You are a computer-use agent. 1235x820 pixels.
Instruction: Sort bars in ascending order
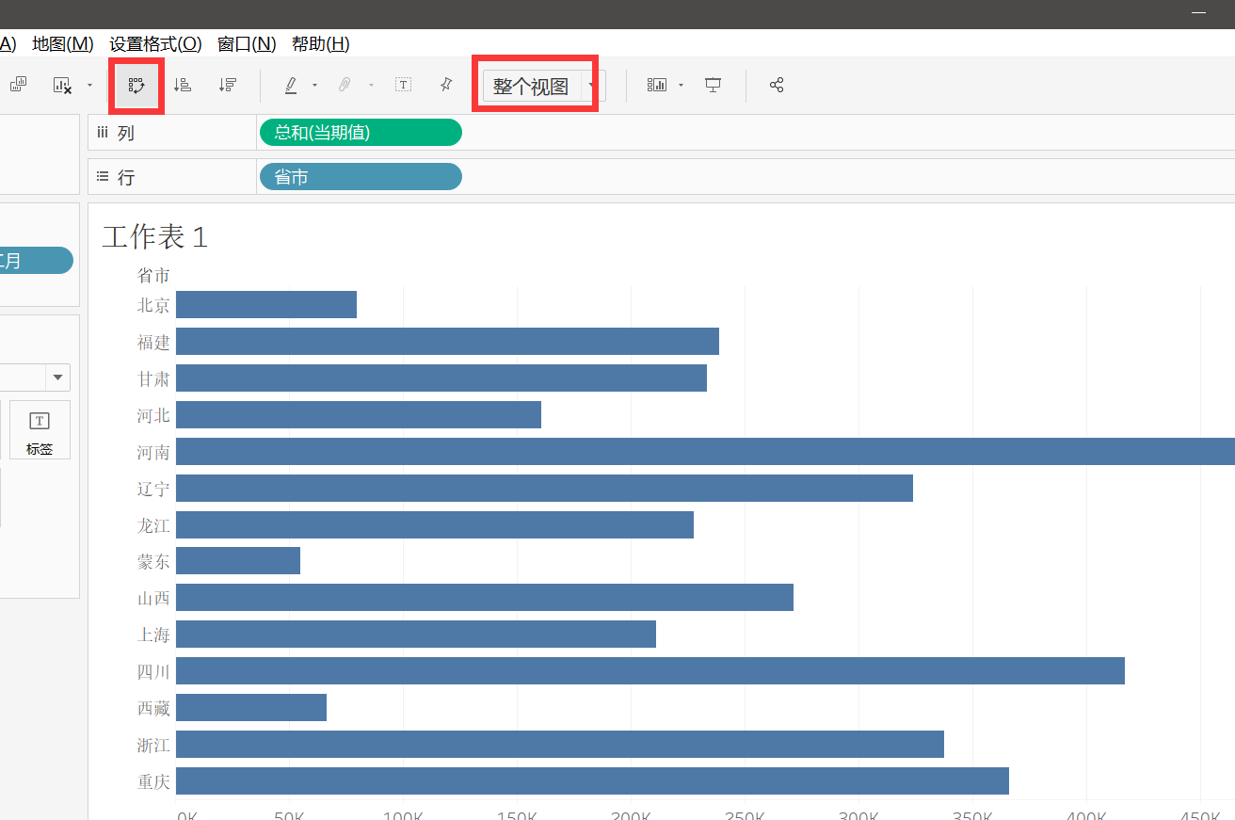click(183, 85)
